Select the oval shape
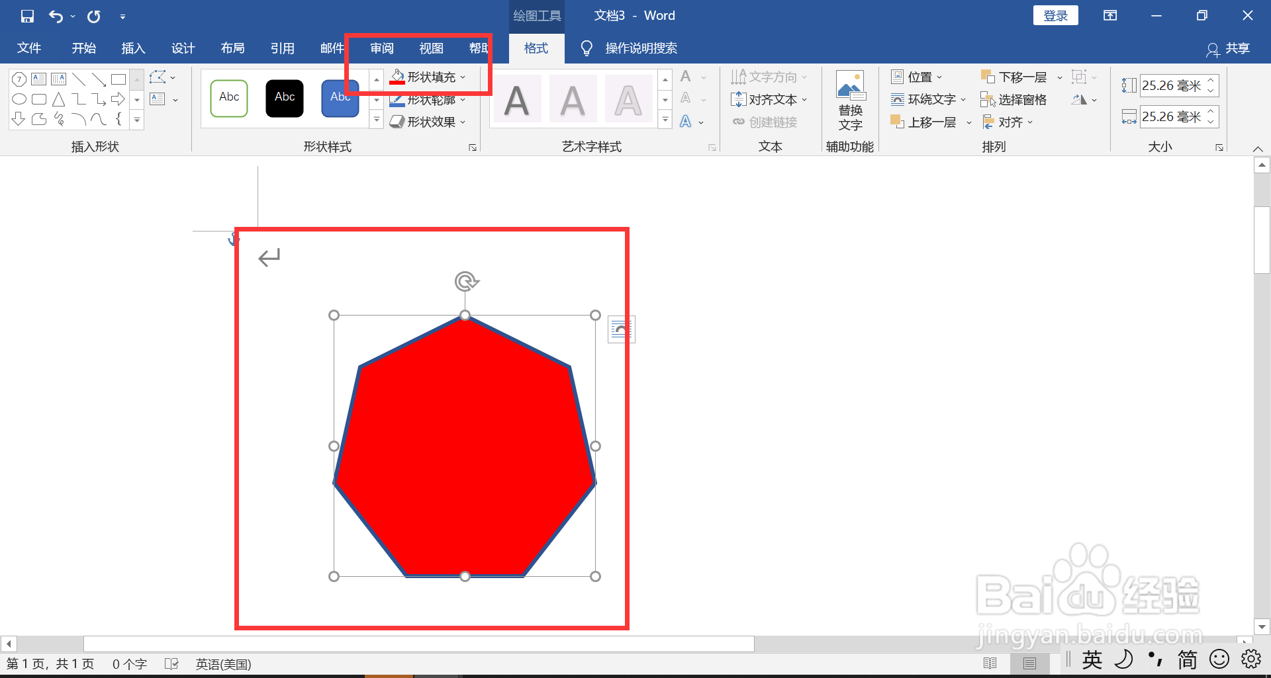This screenshot has width=1271, height=678. 19,99
